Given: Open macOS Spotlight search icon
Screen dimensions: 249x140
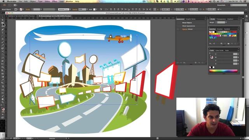Looking at the screenshot, I should click(x=241, y=2).
